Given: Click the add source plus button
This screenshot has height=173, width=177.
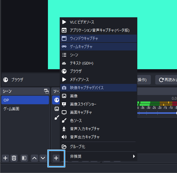Looking at the screenshot, I should click(56, 158).
